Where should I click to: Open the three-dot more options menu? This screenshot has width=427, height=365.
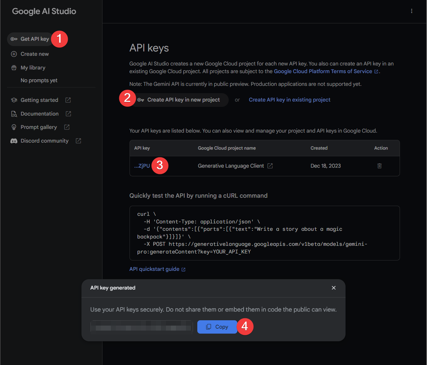coord(412,11)
